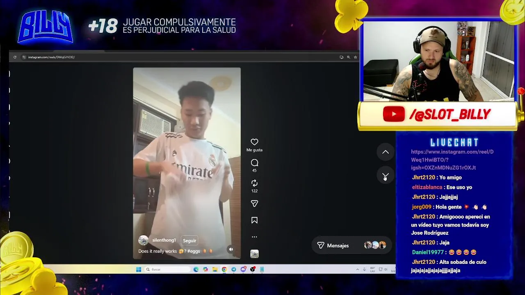Bookmark this page with the star icon
Screen dimensions: 525x295
point(355,57)
